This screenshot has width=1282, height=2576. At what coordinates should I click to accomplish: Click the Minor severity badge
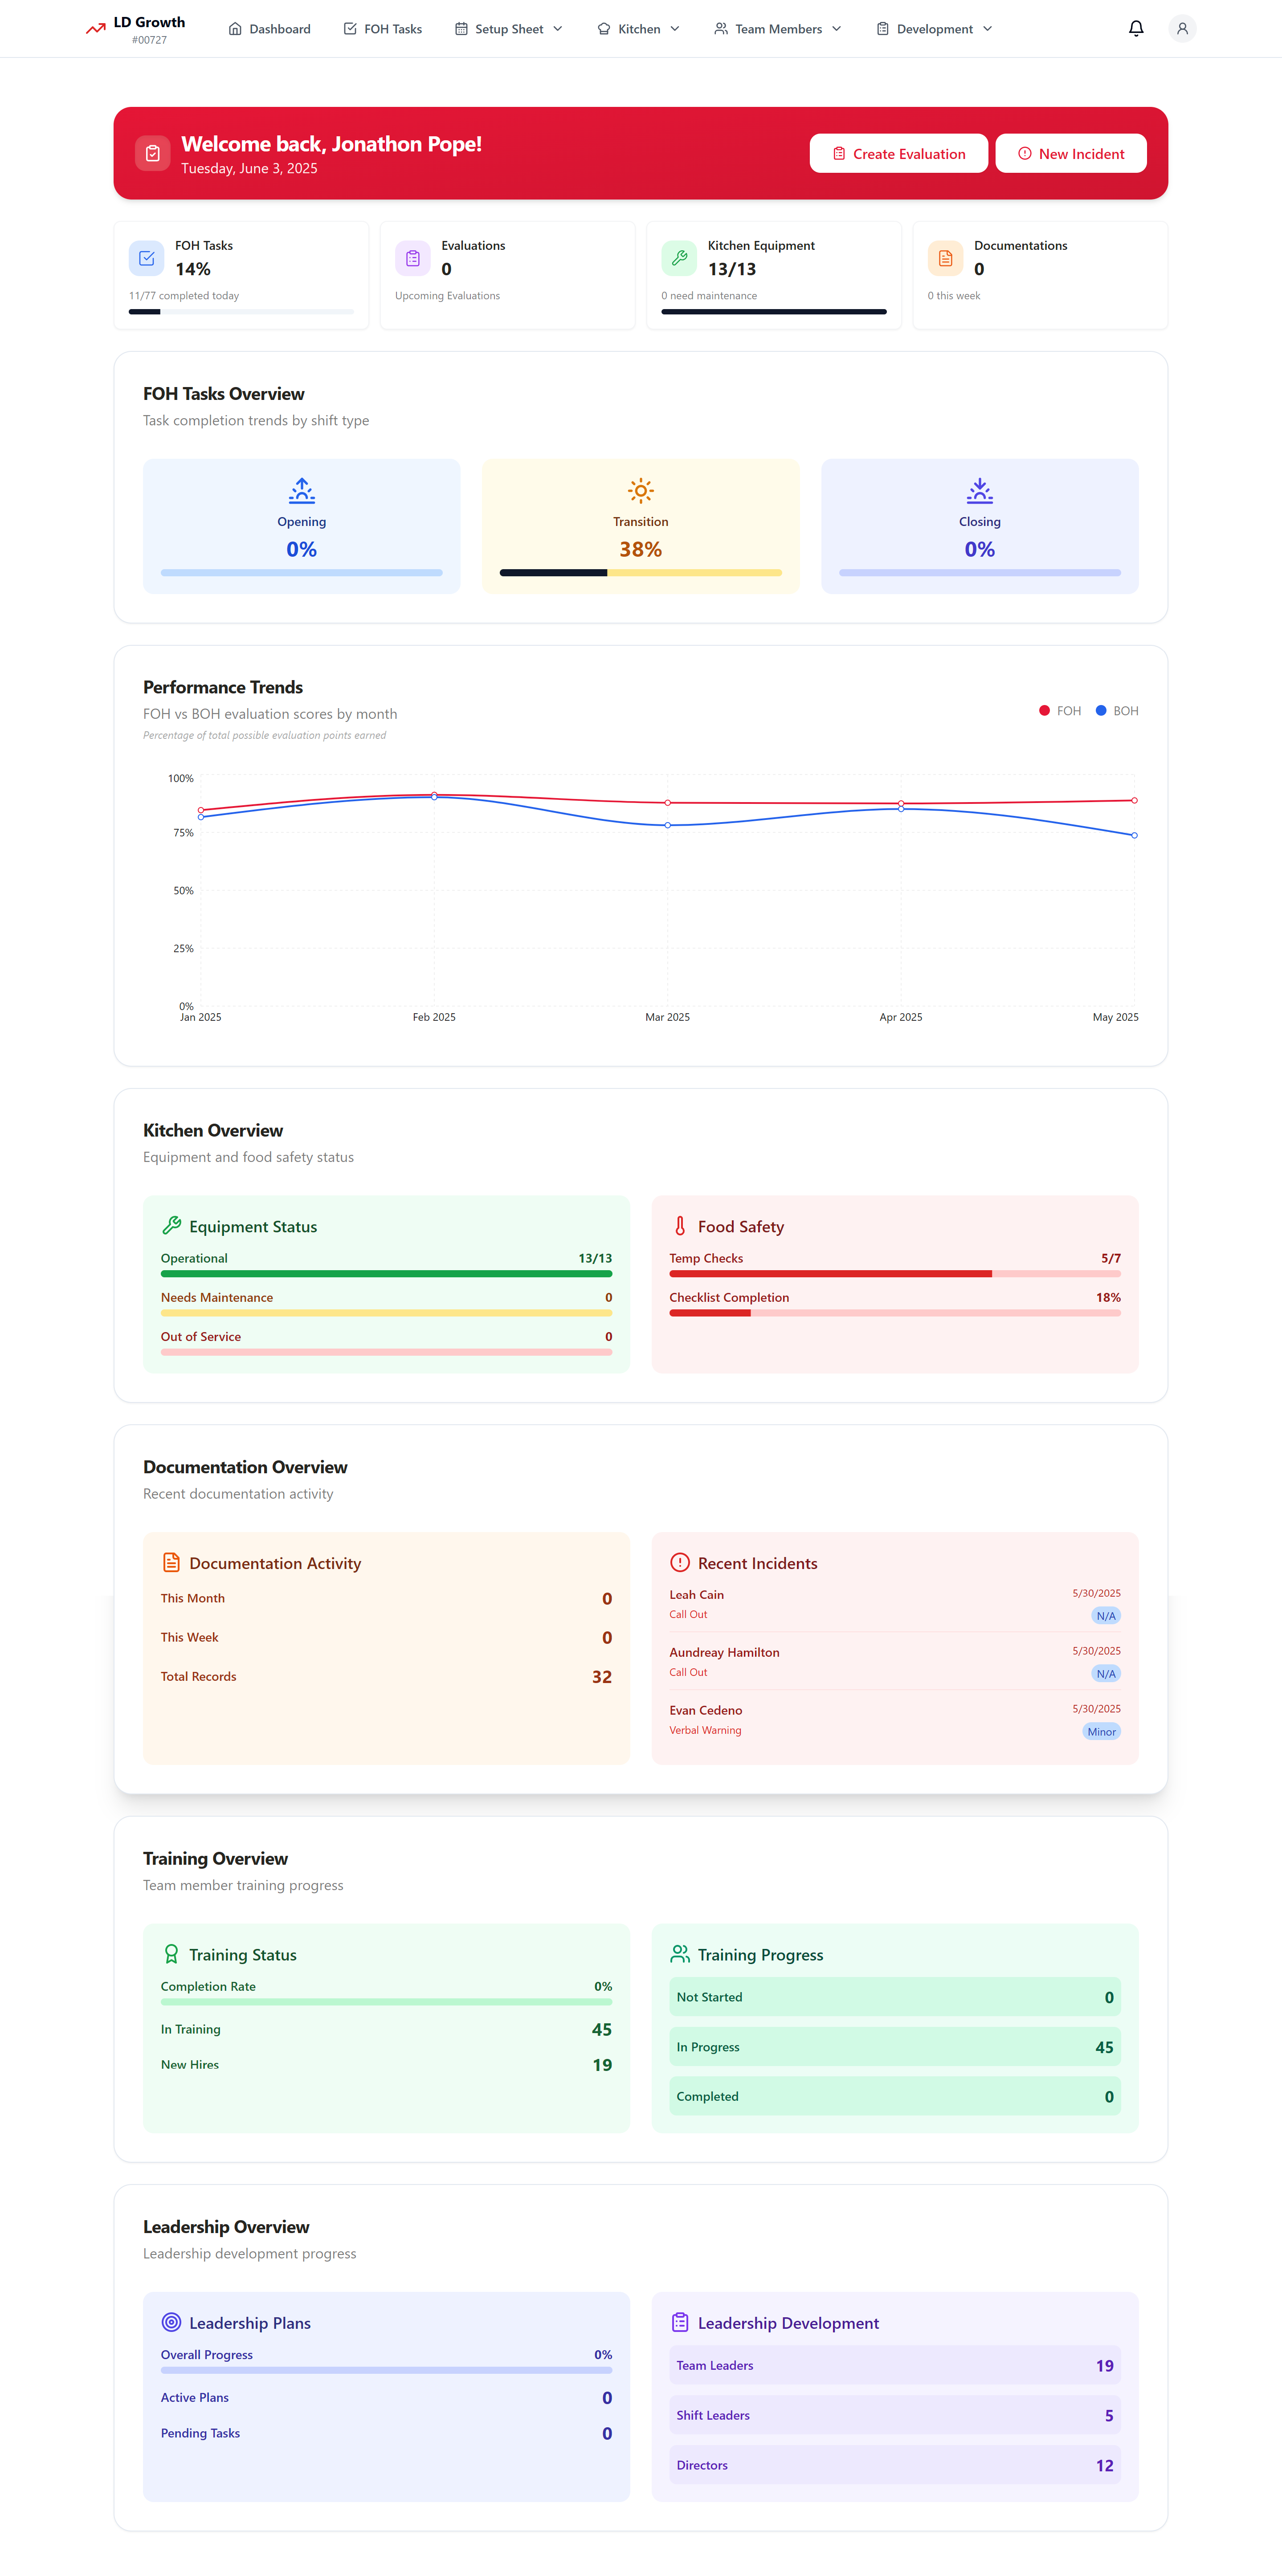pyautogui.click(x=1101, y=1732)
